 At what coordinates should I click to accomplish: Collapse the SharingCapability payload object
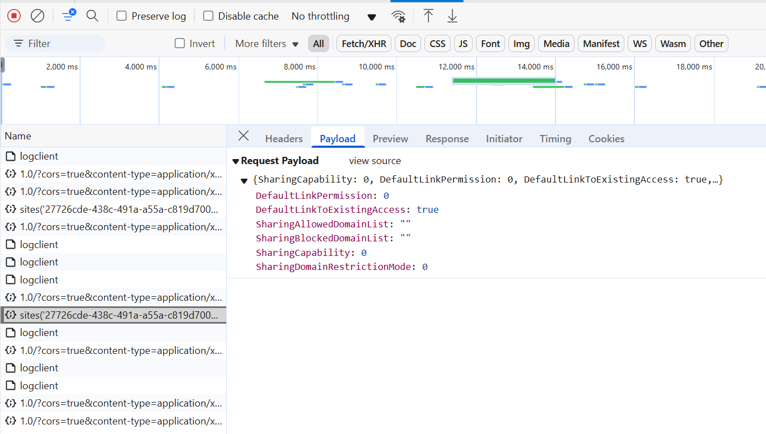point(244,180)
